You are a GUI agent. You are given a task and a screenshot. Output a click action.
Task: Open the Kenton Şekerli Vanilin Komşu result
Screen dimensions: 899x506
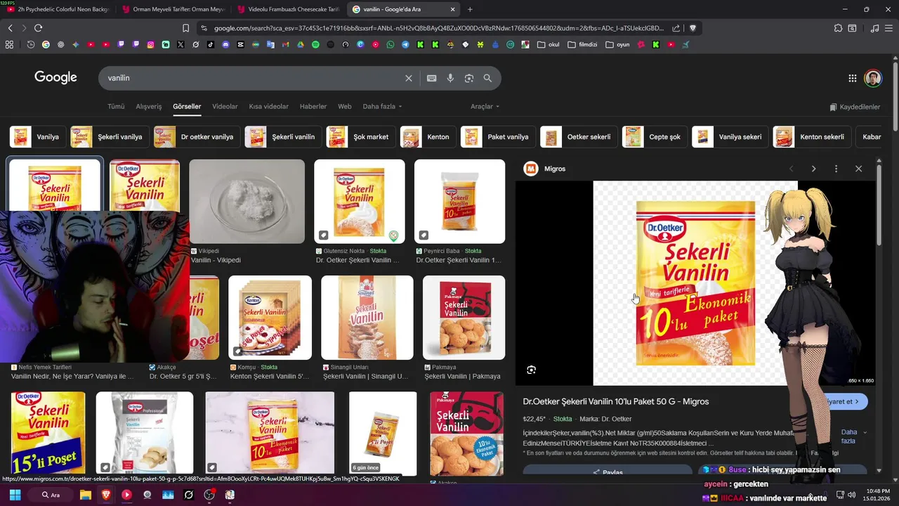[x=270, y=318]
